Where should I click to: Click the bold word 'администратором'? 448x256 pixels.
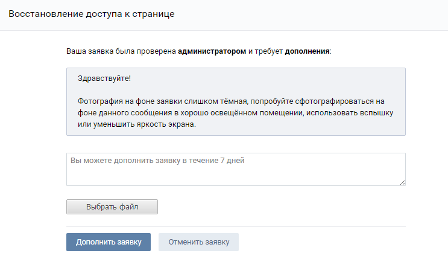[212, 51]
